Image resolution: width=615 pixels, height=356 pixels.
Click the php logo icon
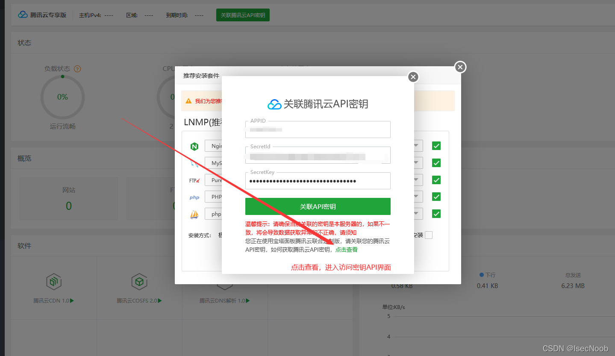coord(194,197)
